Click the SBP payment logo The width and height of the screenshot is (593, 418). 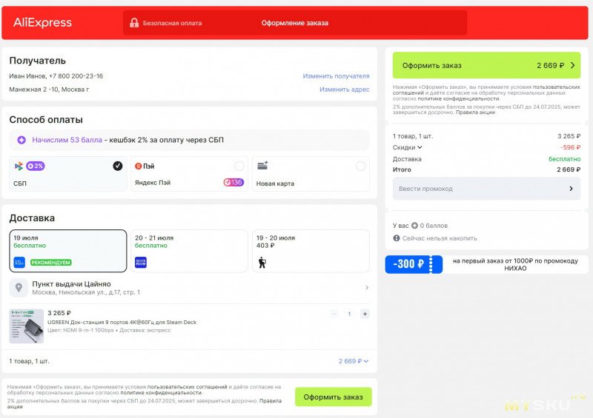tap(19, 166)
